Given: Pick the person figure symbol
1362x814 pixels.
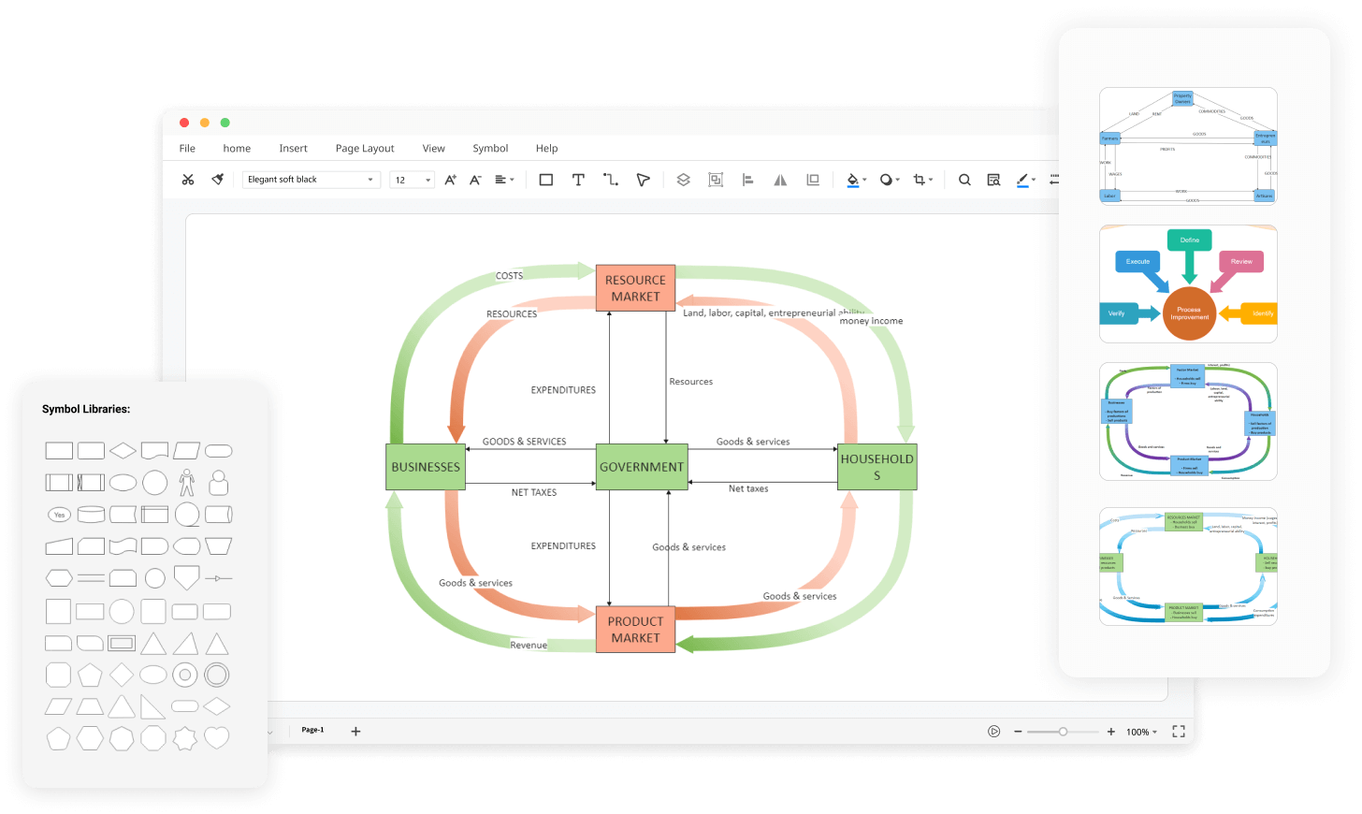Looking at the screenshot, I should pos(187,483).
